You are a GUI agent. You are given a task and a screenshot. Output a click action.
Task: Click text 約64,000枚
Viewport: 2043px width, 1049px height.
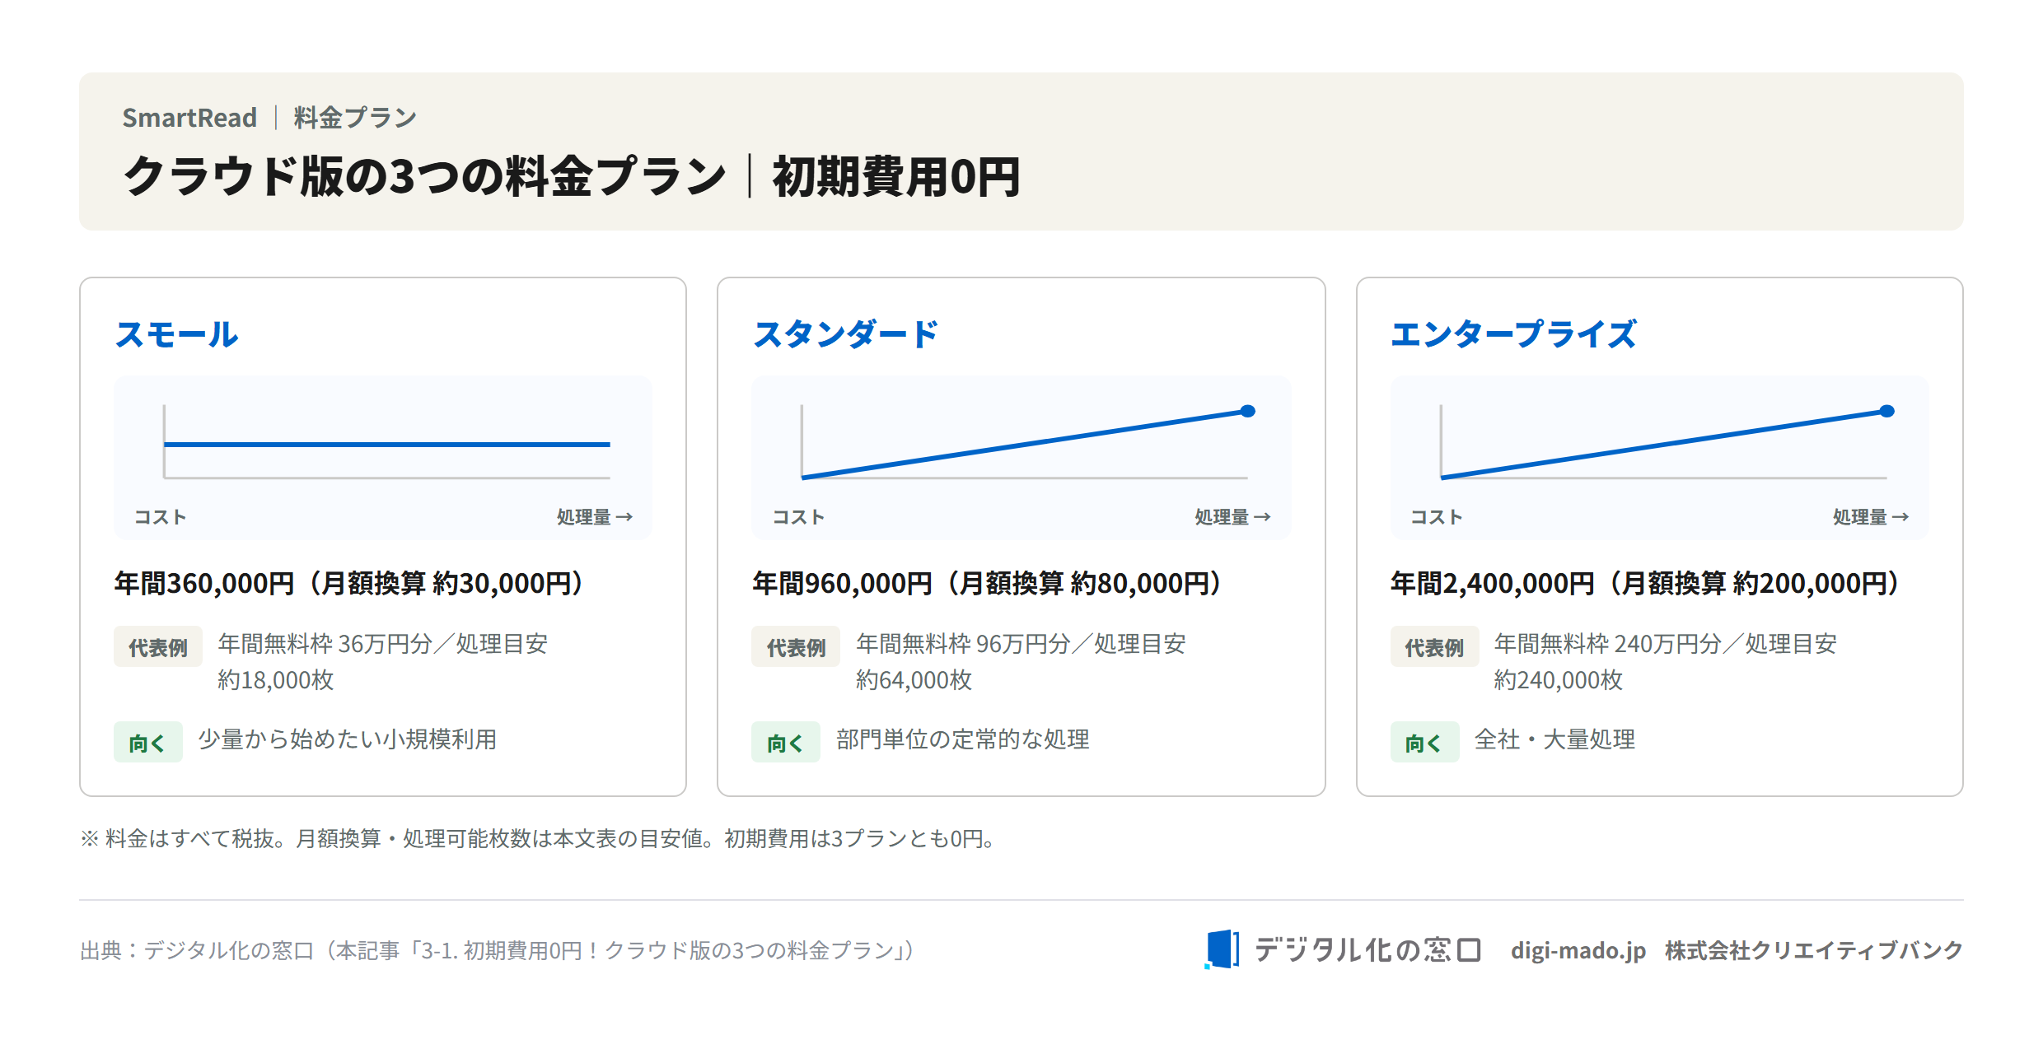[914, 680]
